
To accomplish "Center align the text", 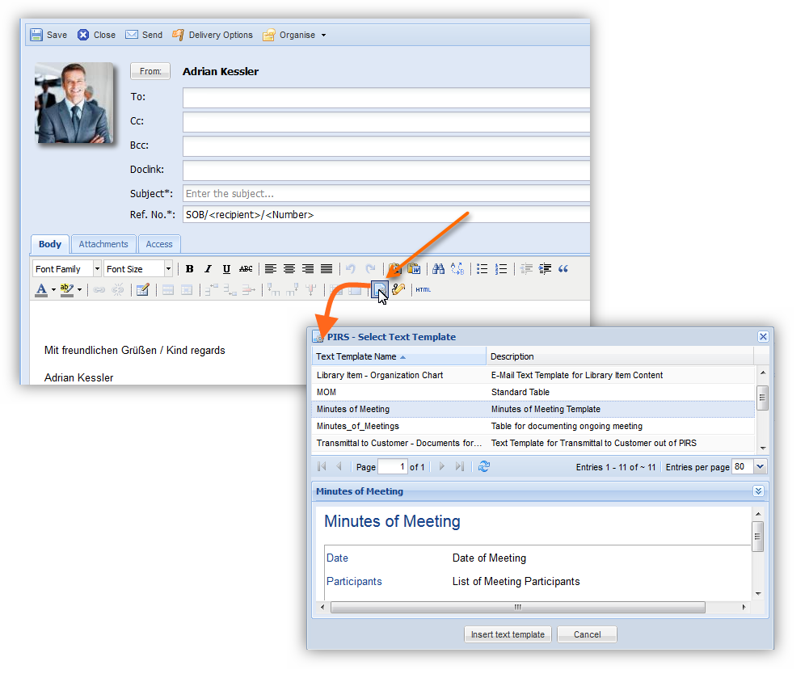I will coord(289,269).
